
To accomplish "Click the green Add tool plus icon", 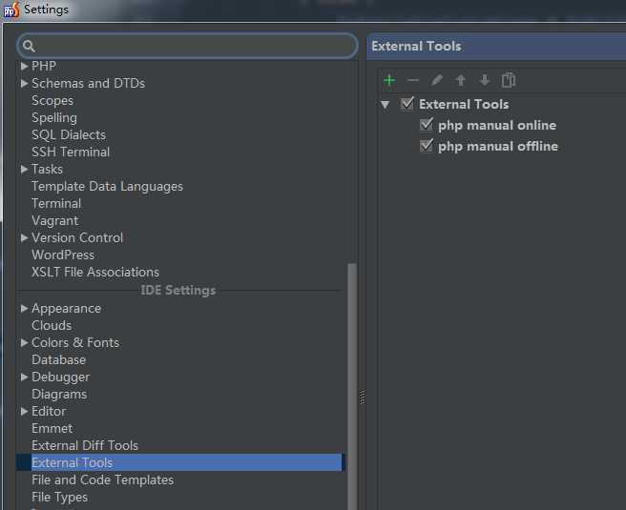I will pyautogui.click(x=389, y=81).
